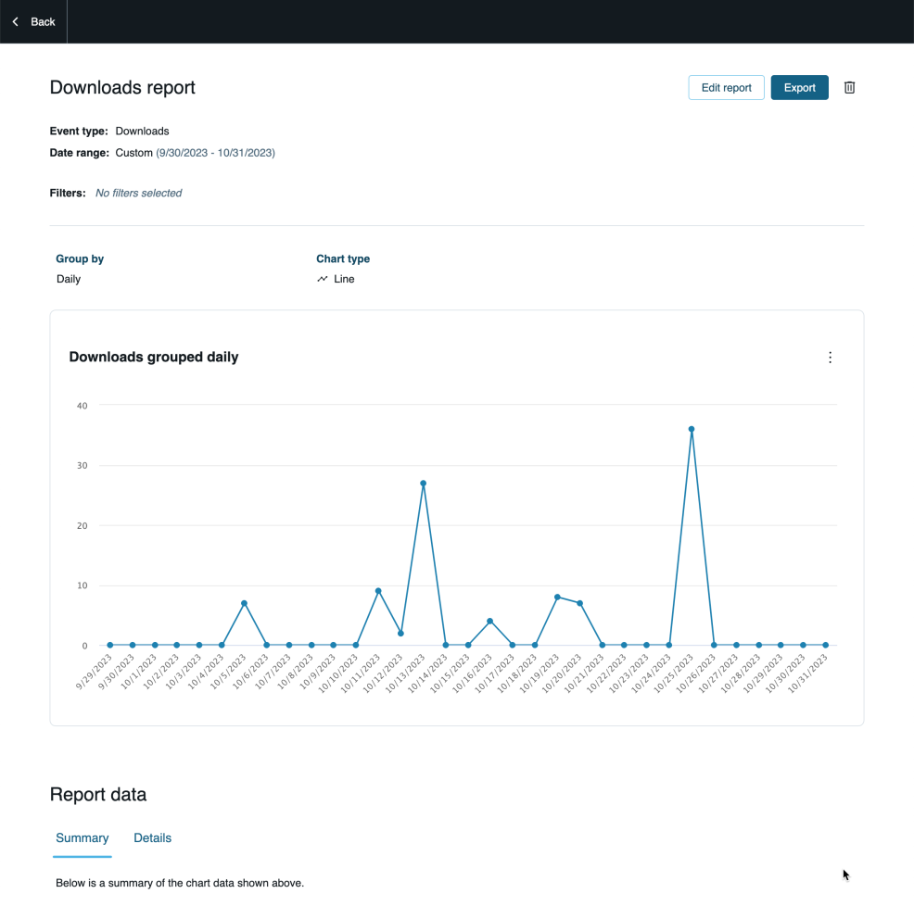Click the 'Group by' label
This screenshot has width=914, height=906.
click(x=80, y=258)
